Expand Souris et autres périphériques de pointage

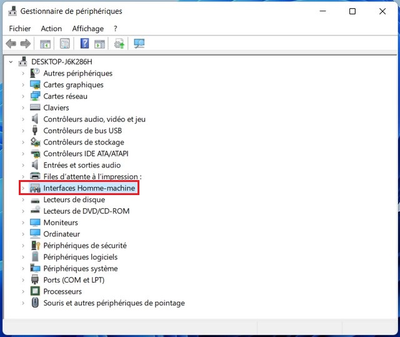[23, 303]
